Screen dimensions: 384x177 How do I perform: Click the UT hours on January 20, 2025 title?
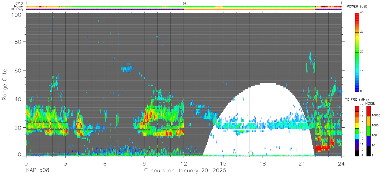pyautogui.click(x=184, y=171)
